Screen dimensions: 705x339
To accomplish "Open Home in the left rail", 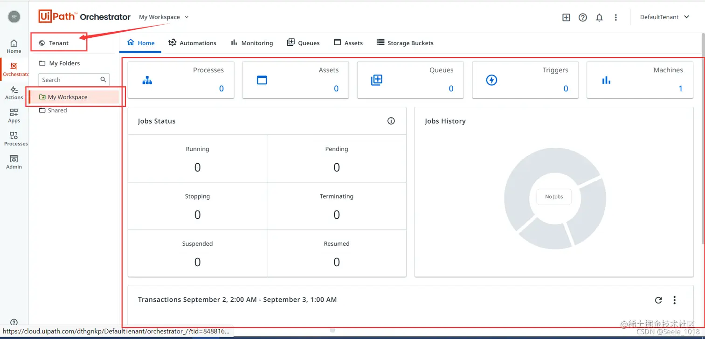I will click(14, 46).
